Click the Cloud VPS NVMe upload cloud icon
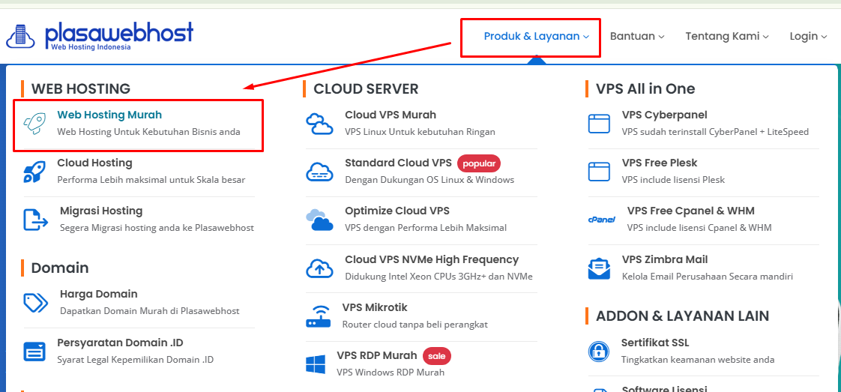This screenshot has width=841, height=392. [x=319, y=268]
